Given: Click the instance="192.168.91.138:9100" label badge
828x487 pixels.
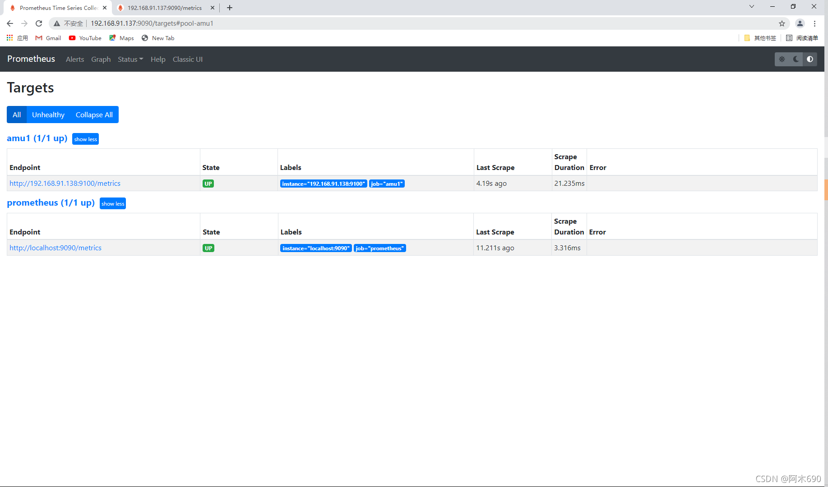Looking at the screenshot, I should [x=324, y=184].
